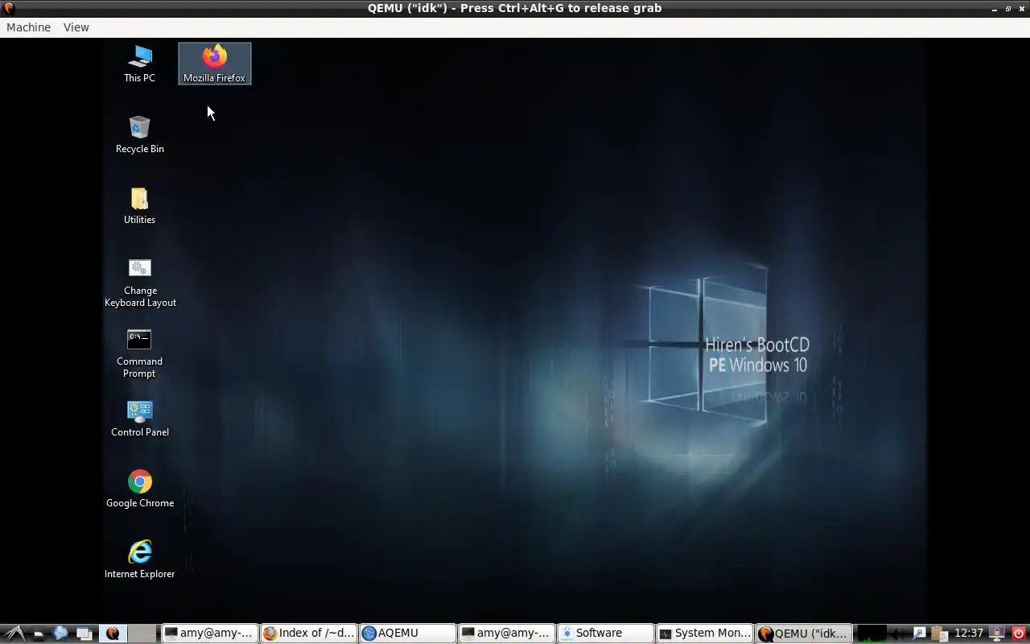Click the 12:37 clock

[x=969, y=634]
